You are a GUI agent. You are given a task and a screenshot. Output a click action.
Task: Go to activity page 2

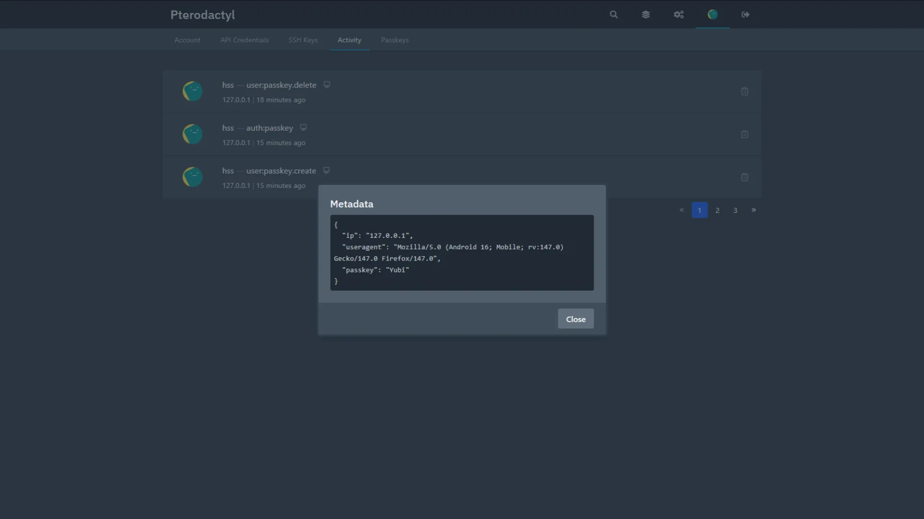point(717,210)
